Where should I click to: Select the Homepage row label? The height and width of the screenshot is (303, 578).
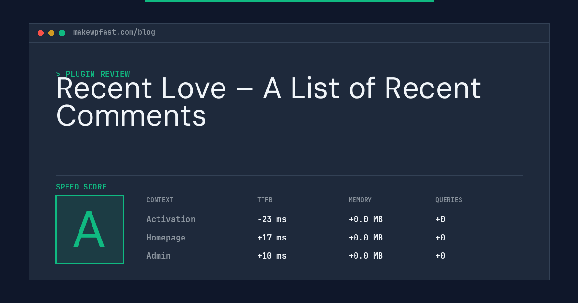tap(166, 238)
